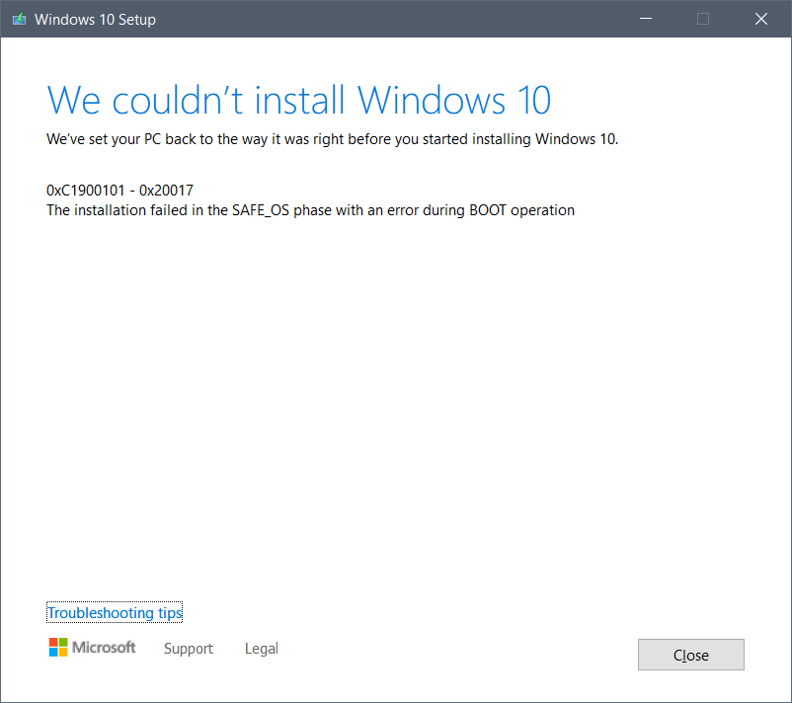Open the Support link
This screenshot has width=792, height=703.
point(189,648)
